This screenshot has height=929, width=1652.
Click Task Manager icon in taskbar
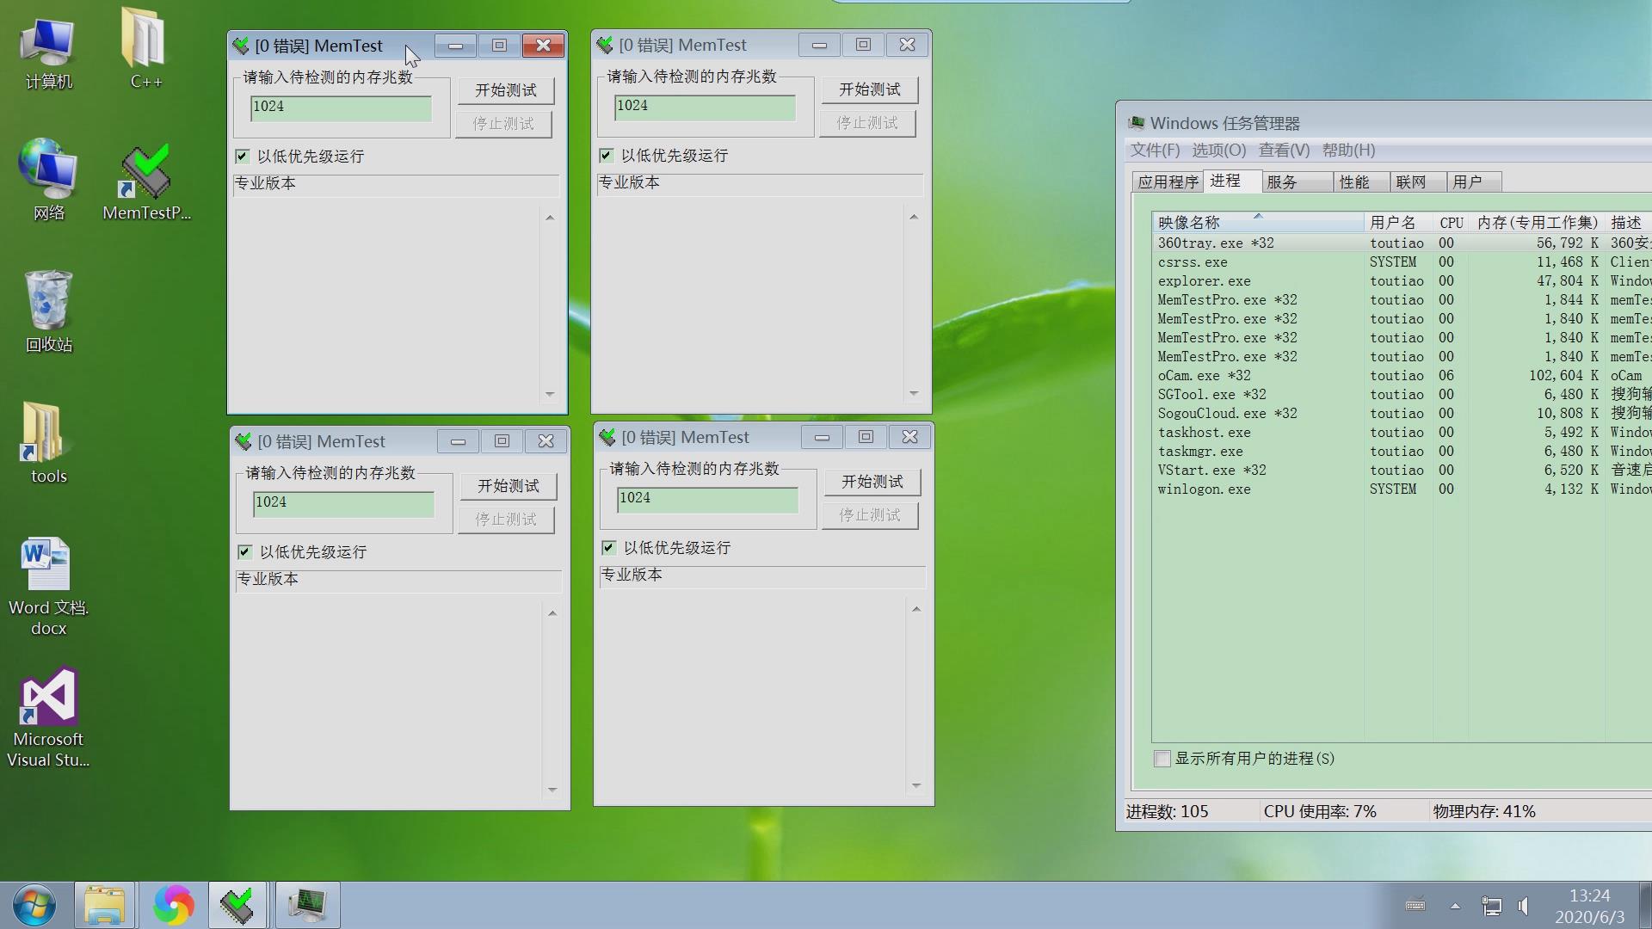point(307,905)
